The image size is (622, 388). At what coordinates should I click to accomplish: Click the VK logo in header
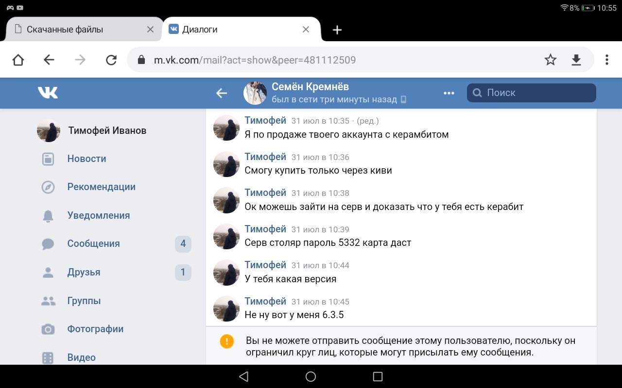point(48,93)
